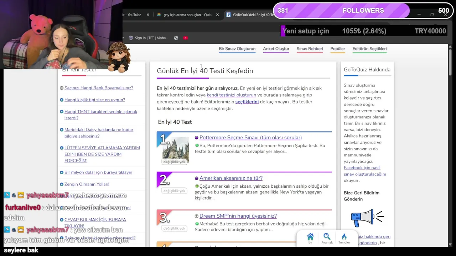
Task: Click the 'değişiklik yok' badge under rank 2
Action: pos(174,191)
